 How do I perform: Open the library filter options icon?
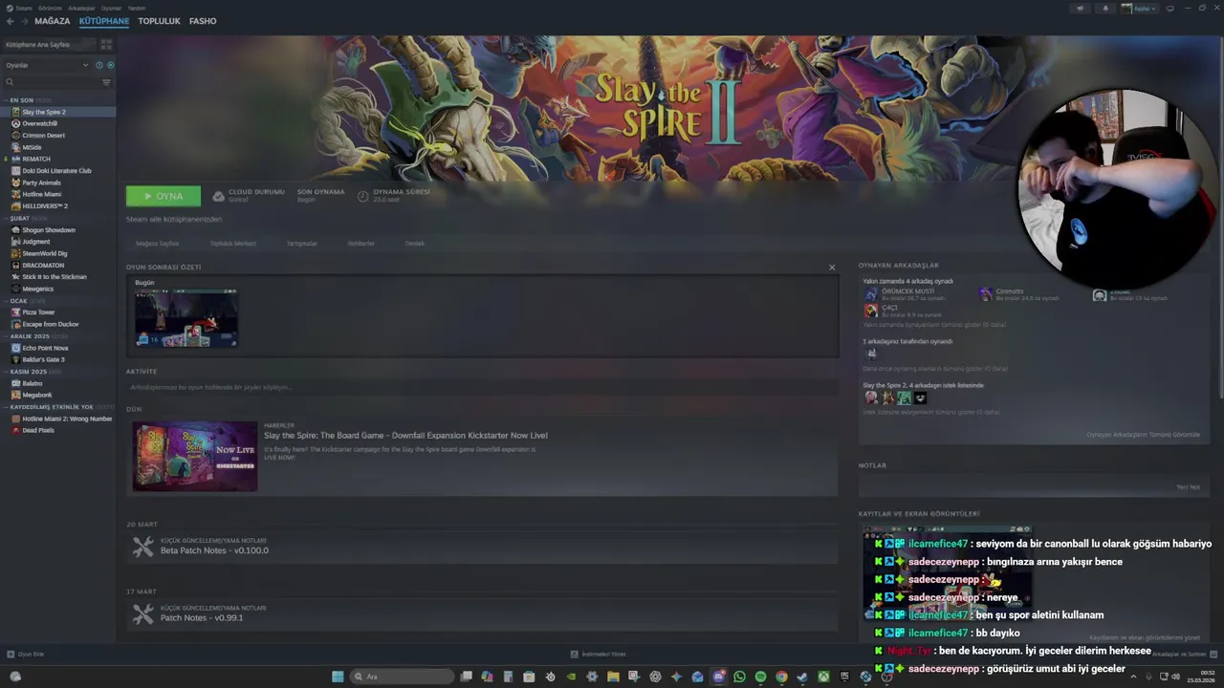(106, 82)
